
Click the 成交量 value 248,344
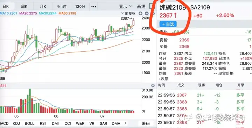pyautogui.click(x=209, y=64)
